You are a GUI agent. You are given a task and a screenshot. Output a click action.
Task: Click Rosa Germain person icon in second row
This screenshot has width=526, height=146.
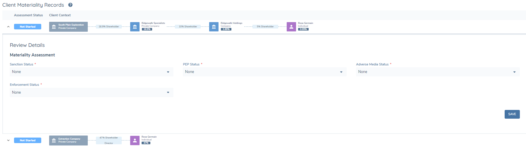[x=135, y=140]
